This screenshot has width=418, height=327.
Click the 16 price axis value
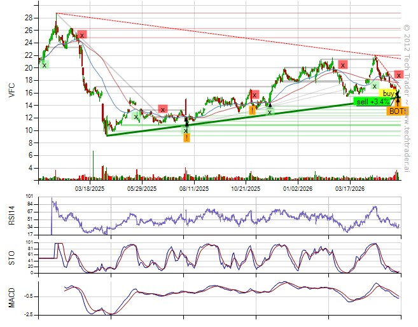29,93
